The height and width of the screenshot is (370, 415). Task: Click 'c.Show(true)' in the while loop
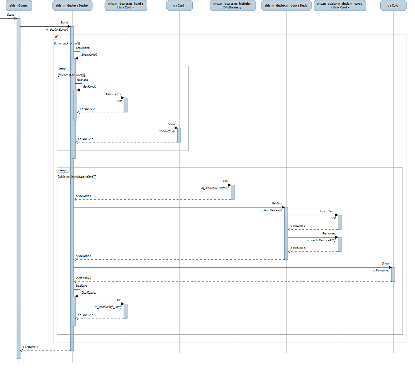pos(381,270)
